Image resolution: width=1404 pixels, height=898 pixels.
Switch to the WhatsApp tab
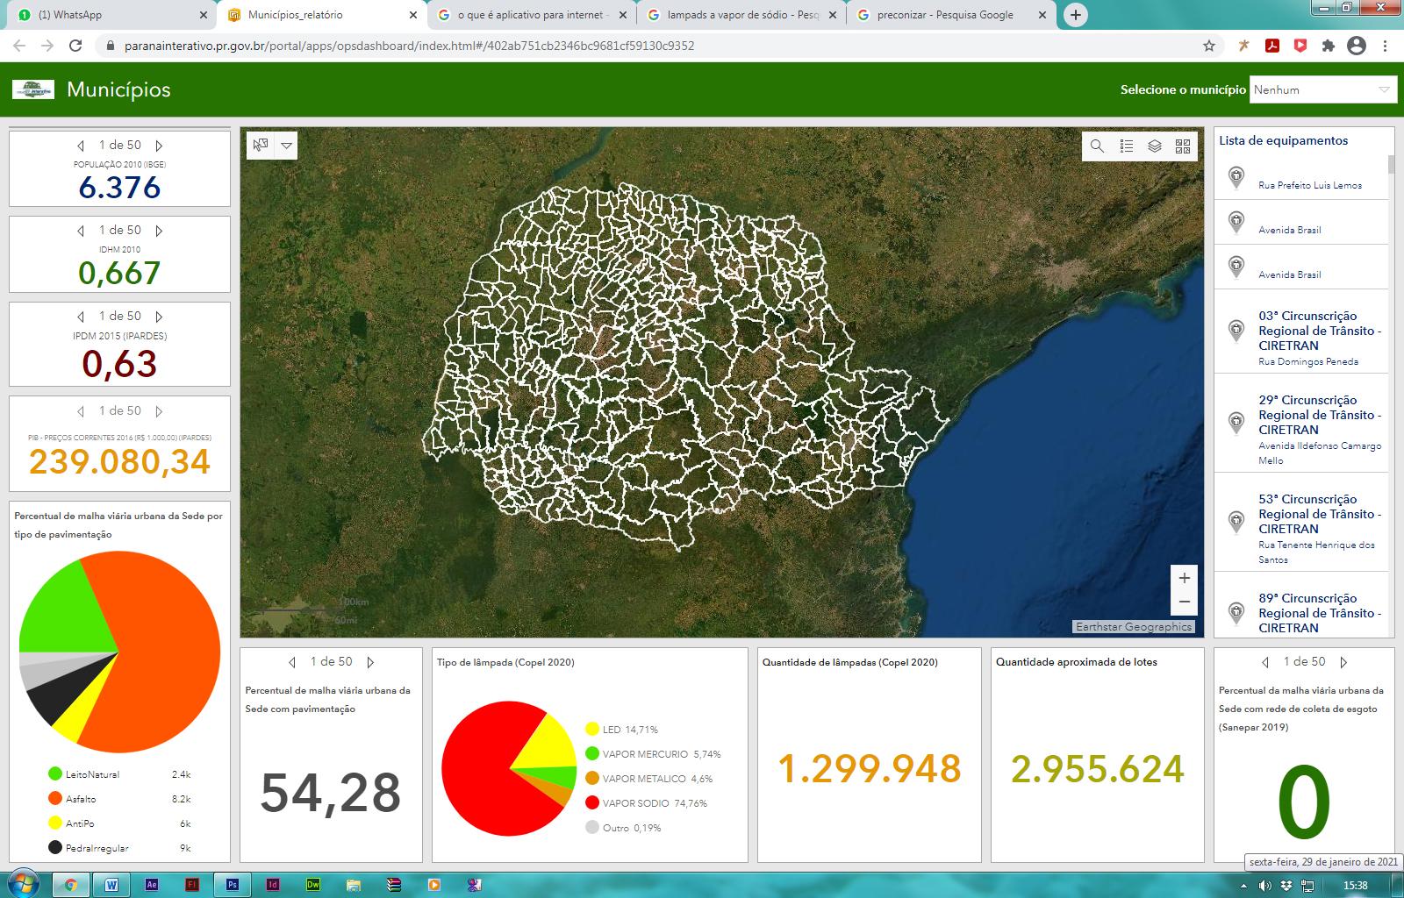105,15
